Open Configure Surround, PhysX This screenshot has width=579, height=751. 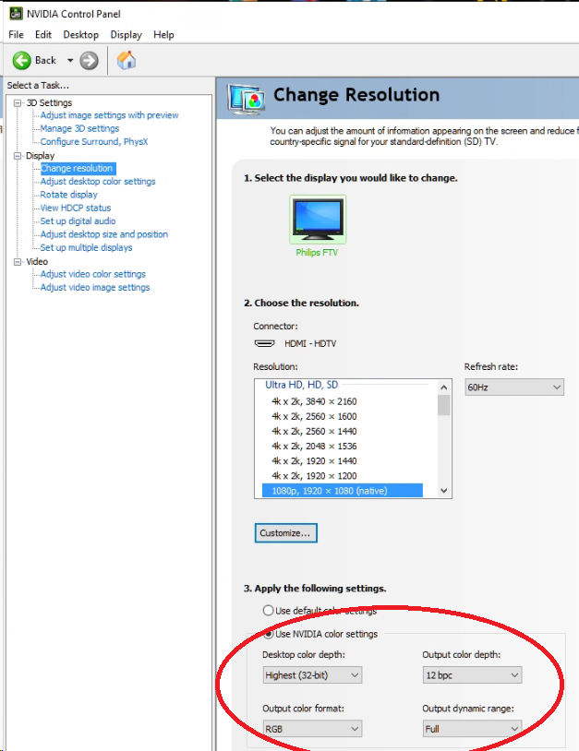pyautogui.click(x=94, y=142)
